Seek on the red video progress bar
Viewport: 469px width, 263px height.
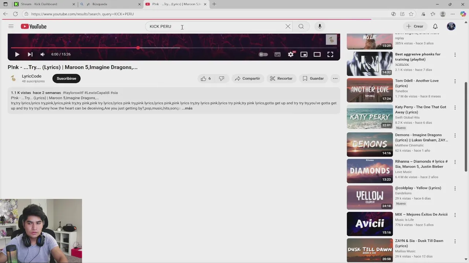click(174, 47)
